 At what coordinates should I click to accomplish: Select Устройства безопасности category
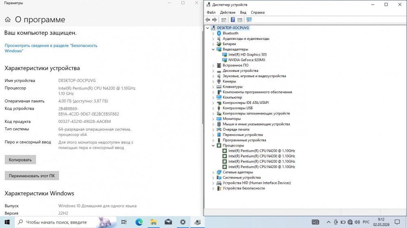(x=244, y=188)
